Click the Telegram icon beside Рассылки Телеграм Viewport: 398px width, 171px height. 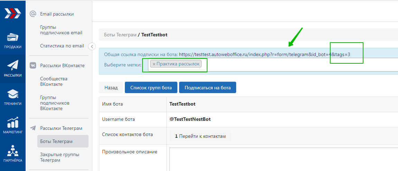pos(33,128)
